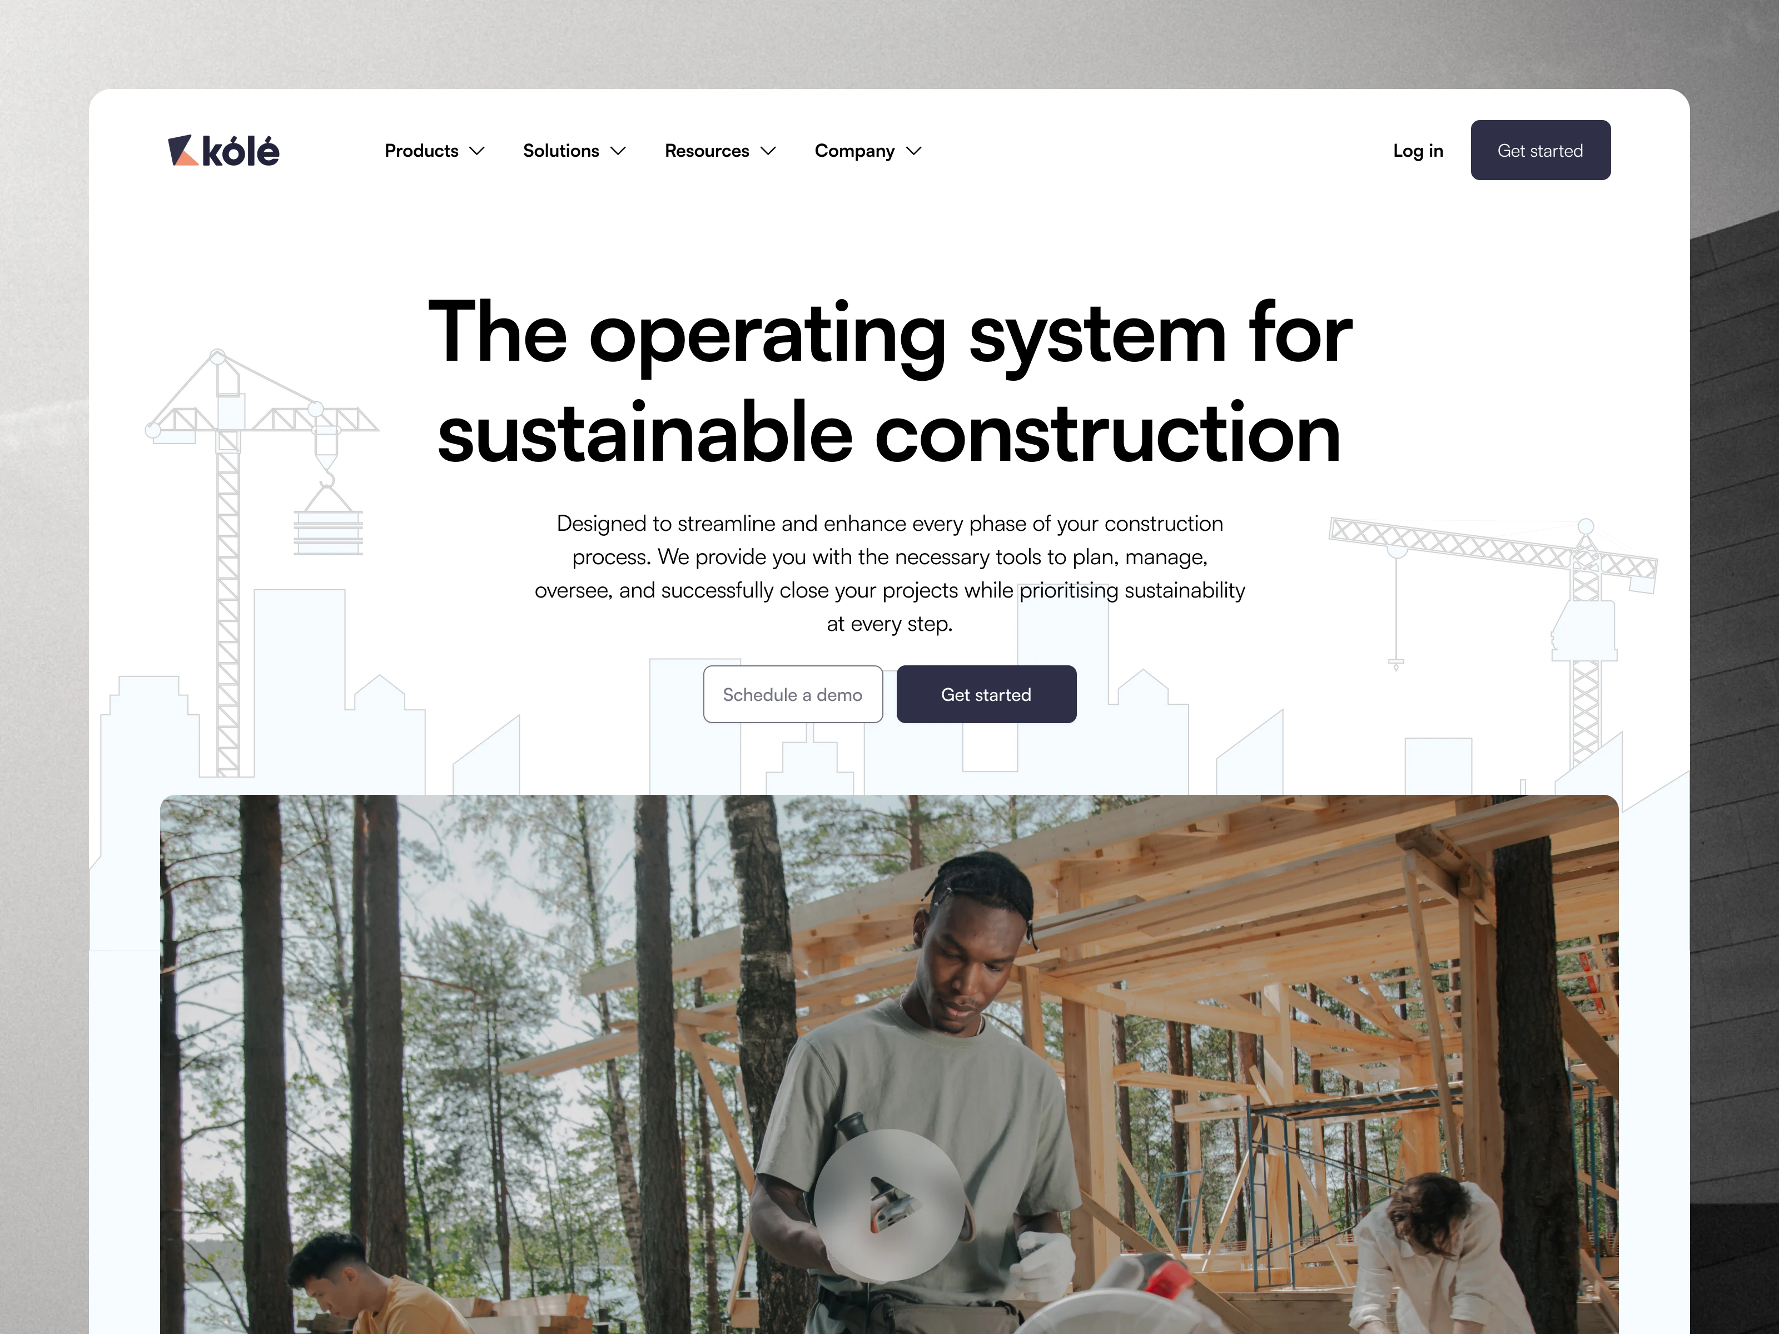Click the construction video thumbnail image
This screenshot has width=1779, height=1334.
(889, 1064)
